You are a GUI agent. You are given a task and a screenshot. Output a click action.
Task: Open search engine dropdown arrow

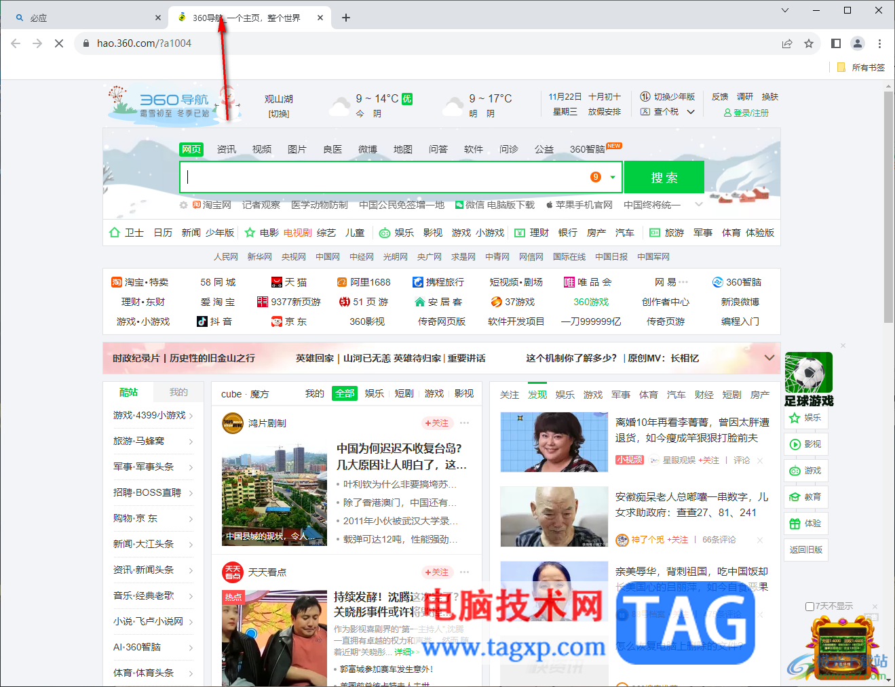pyautogui.click(x=613, y=178)
